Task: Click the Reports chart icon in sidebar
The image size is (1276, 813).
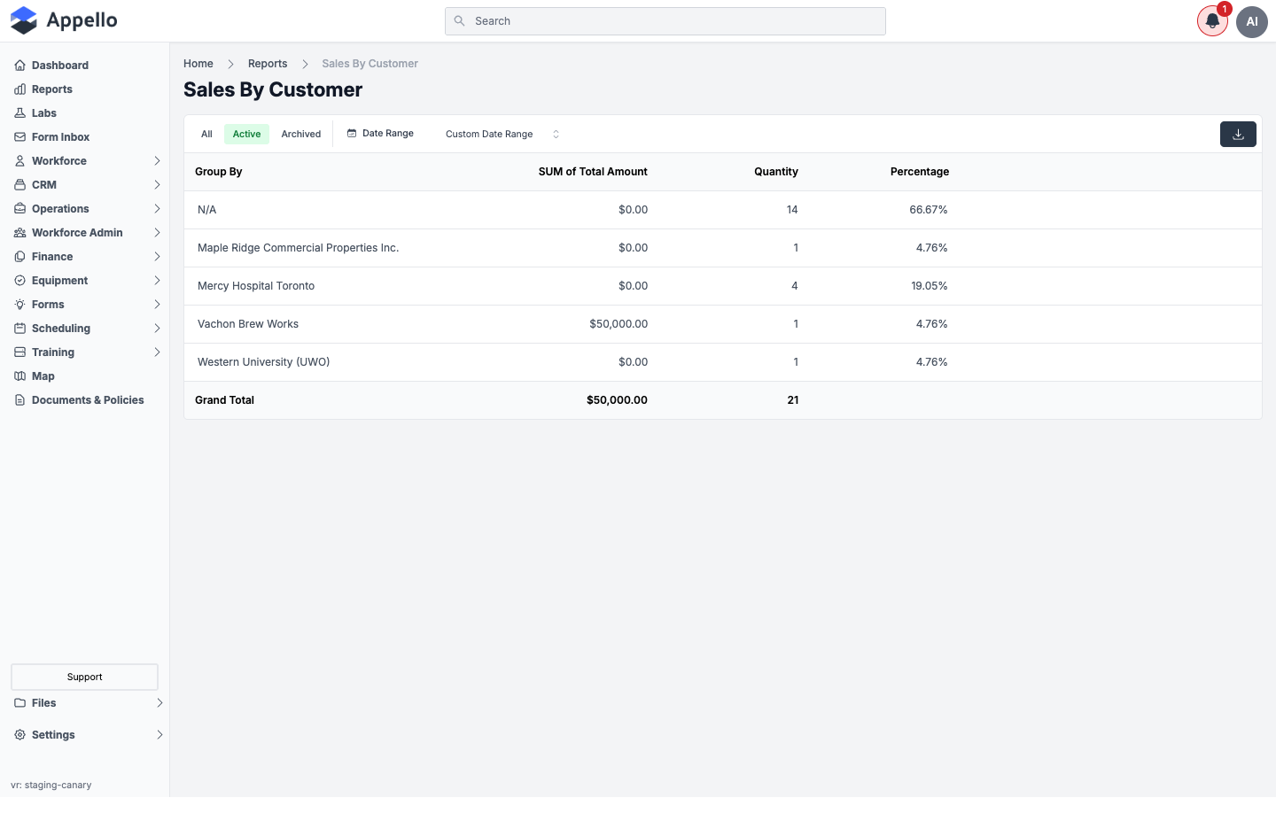Action: click(19, 89)
